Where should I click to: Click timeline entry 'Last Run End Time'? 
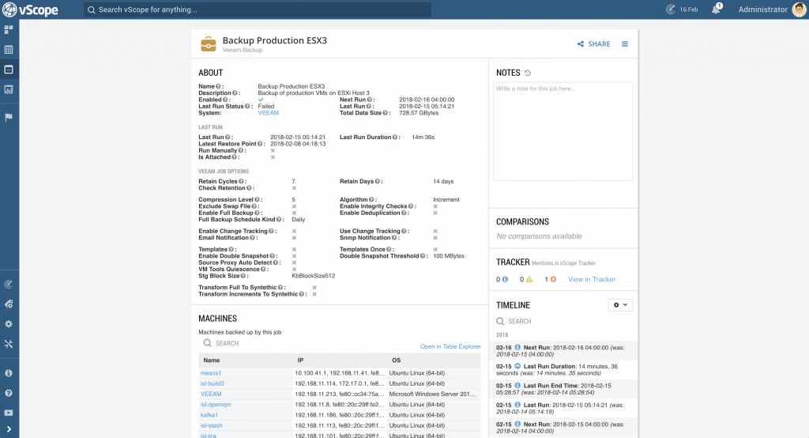[563, 389]
